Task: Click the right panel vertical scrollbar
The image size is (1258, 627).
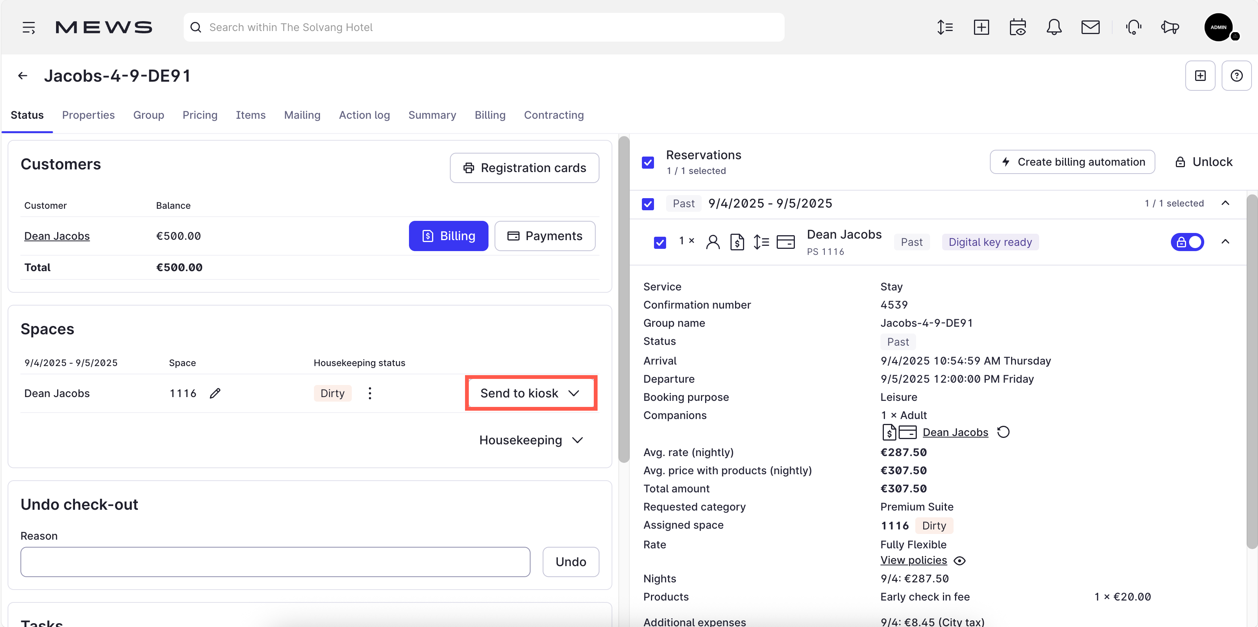Action: click(1252, 371)
